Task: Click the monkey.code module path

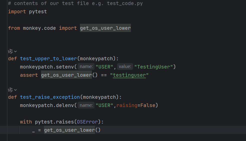Action: pyautogui.click(x=39, y=28)
